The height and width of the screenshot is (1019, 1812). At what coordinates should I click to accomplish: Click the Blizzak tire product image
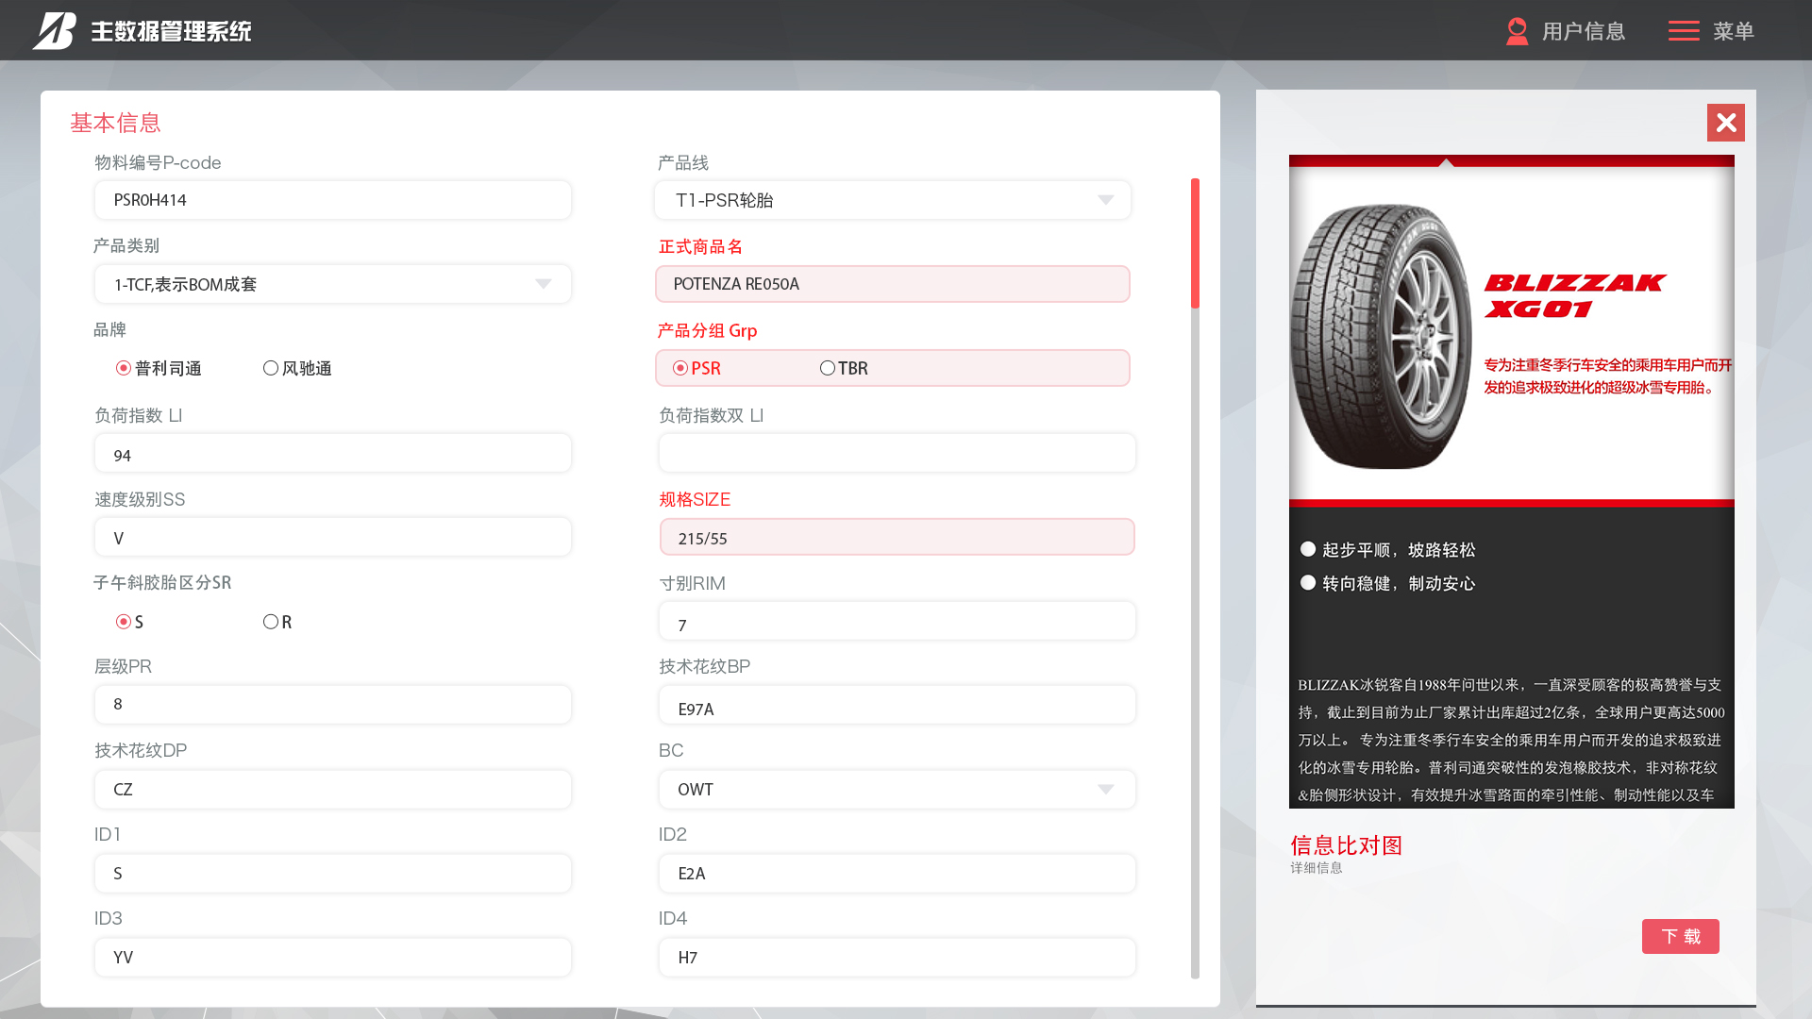pos(1382,336)
